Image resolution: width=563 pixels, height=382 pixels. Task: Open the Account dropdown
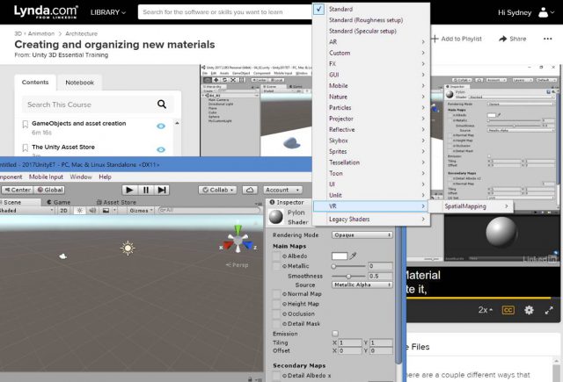pyautogui.click(x=282, y=190)
